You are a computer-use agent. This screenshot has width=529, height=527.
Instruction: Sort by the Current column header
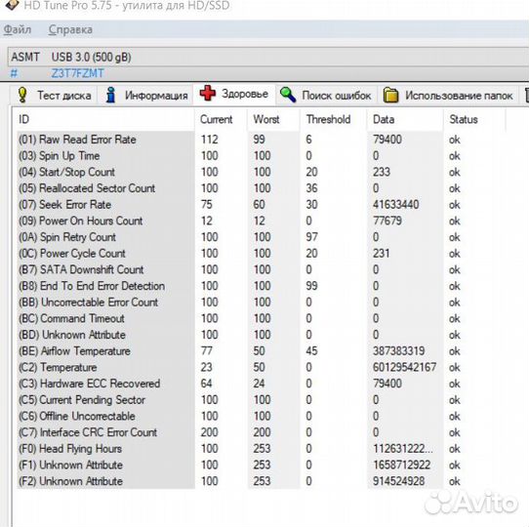click(221, 119)
